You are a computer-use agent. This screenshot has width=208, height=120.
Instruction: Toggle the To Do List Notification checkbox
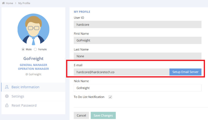pyautogui.click(x=110, y=97)
